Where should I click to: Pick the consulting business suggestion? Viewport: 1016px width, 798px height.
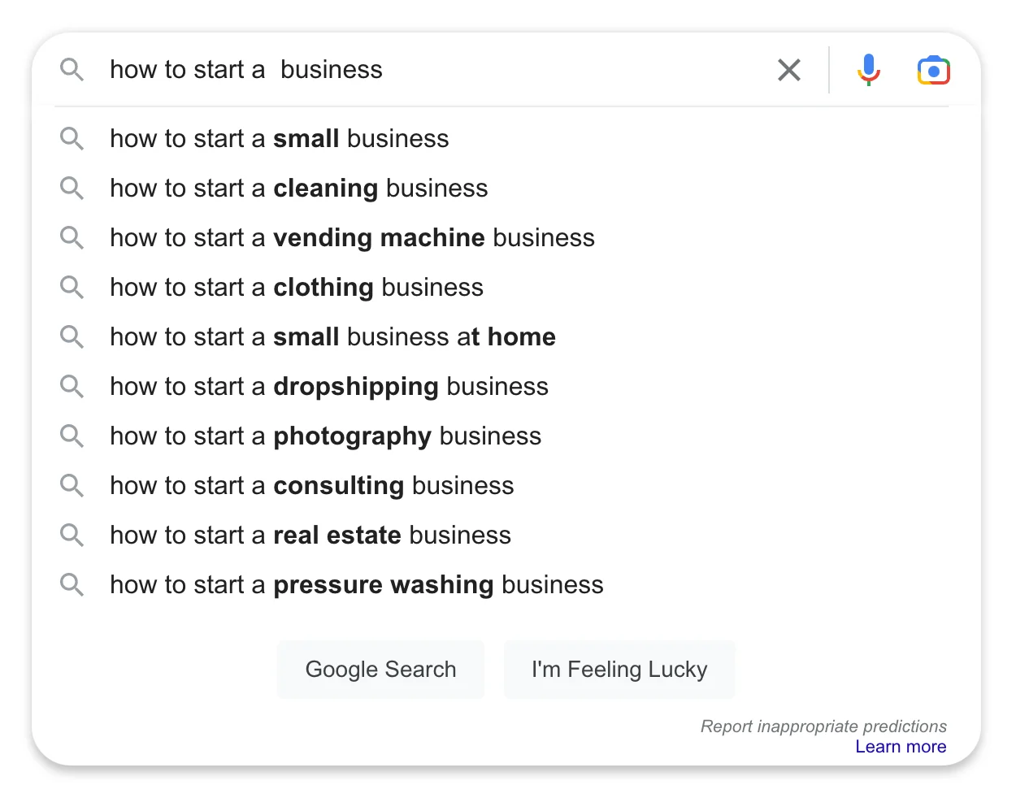312,486
